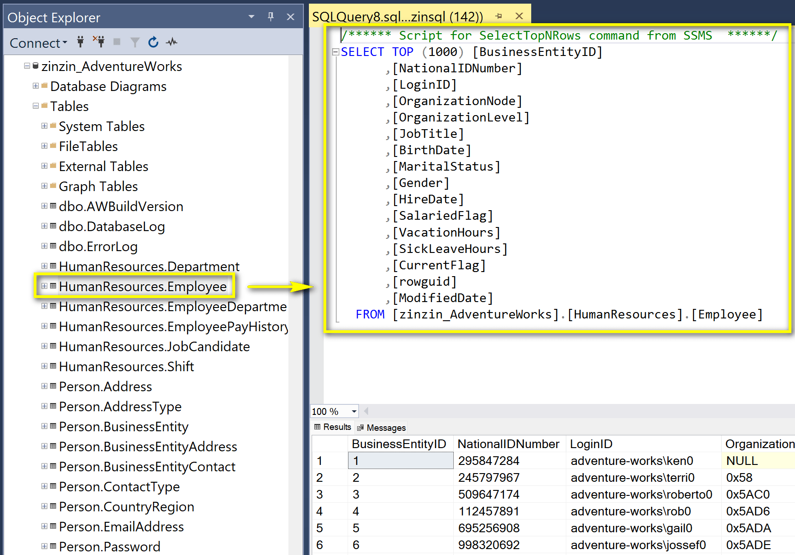Click the BusinessEntityID column header
The height and width of the screenshot is (555, 795).
coord(400,444)
